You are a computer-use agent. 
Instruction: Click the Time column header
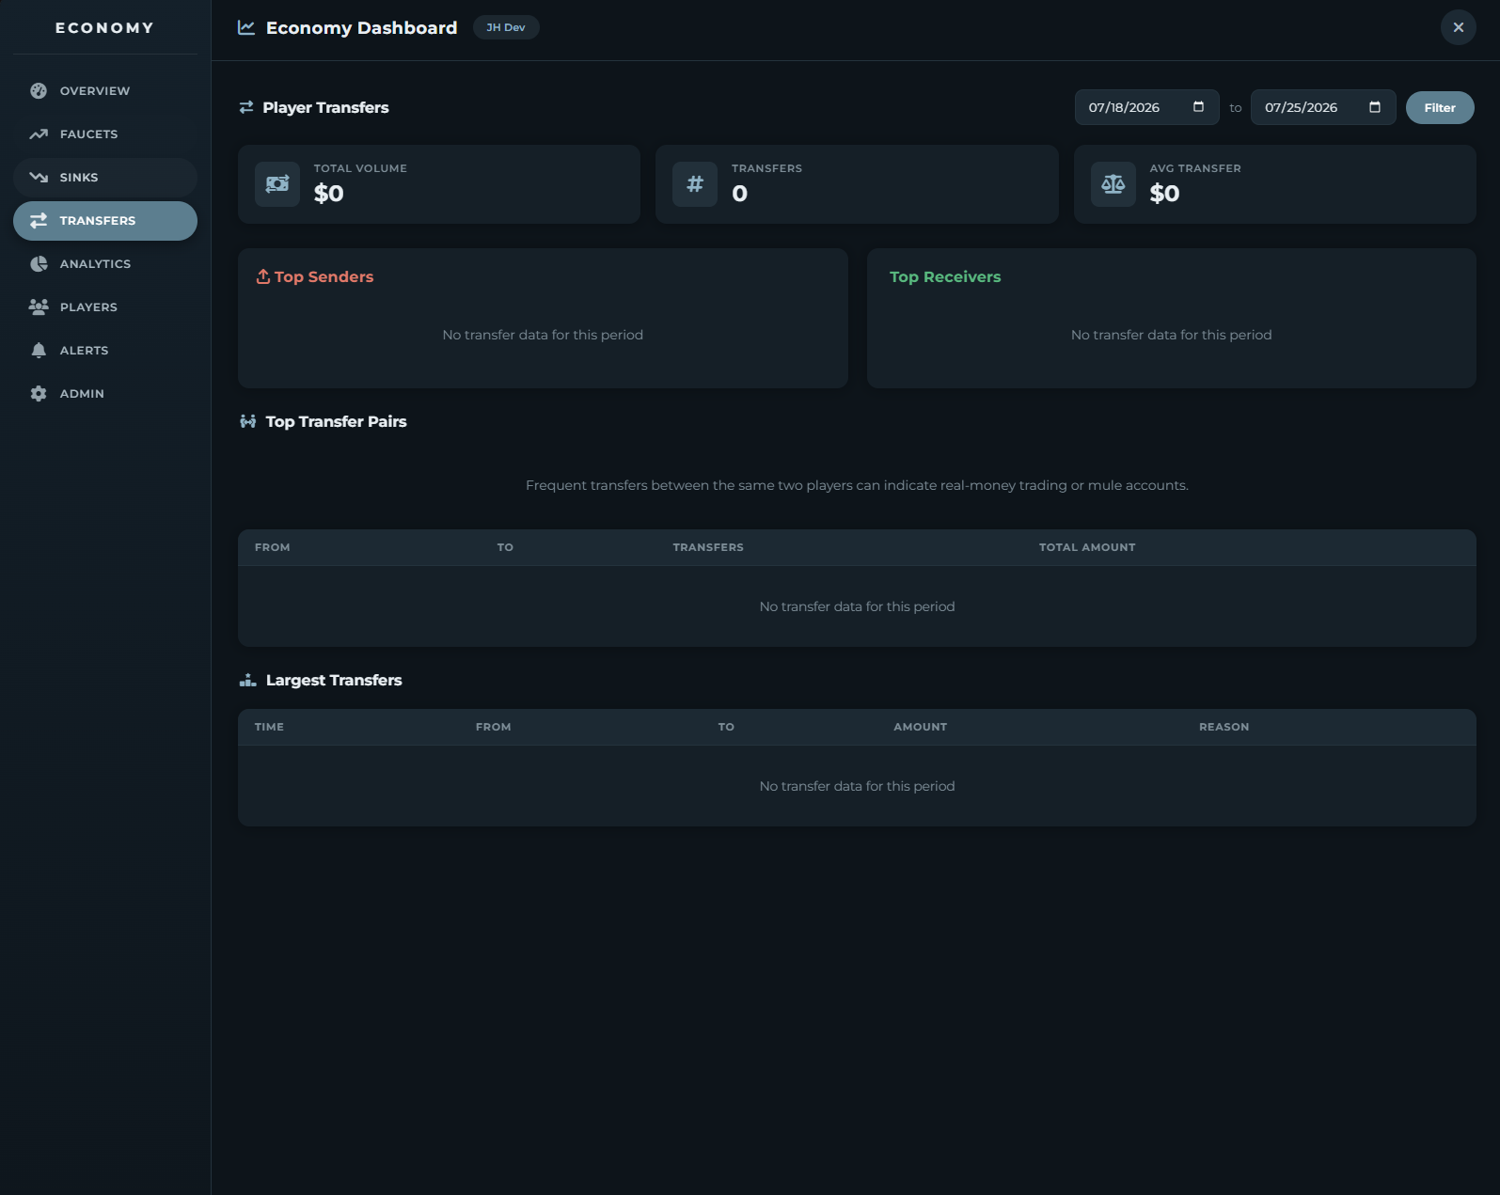point(269,727)
